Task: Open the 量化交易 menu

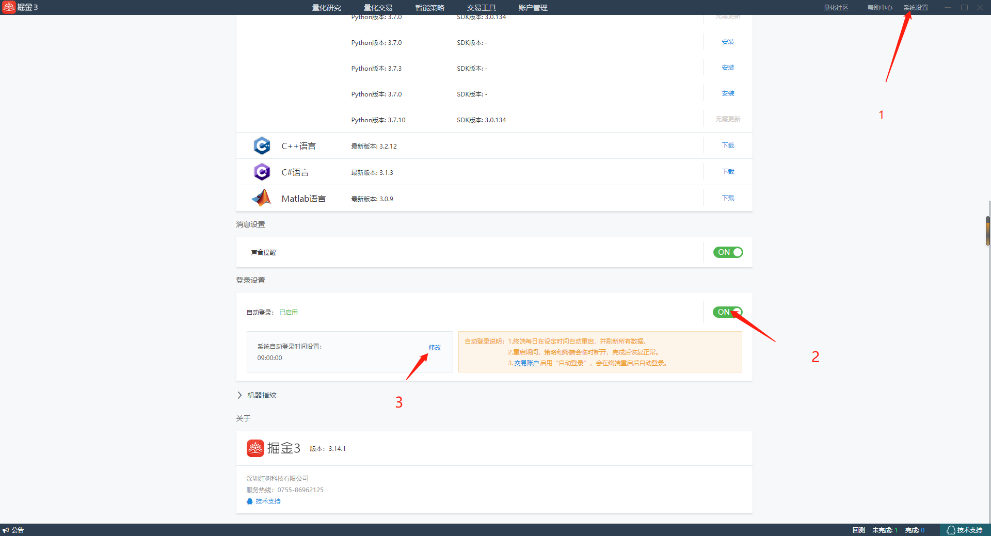Action: (x=378, y=8)
